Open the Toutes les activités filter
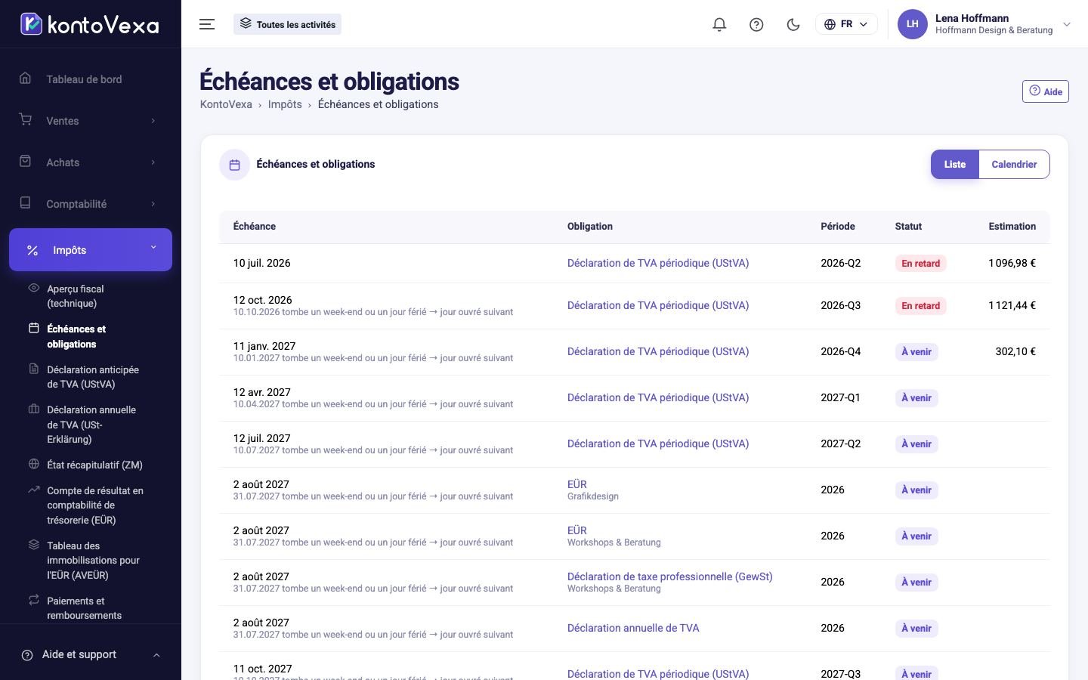Viewport: 1088px width, 680px height. tap(287, 24)
